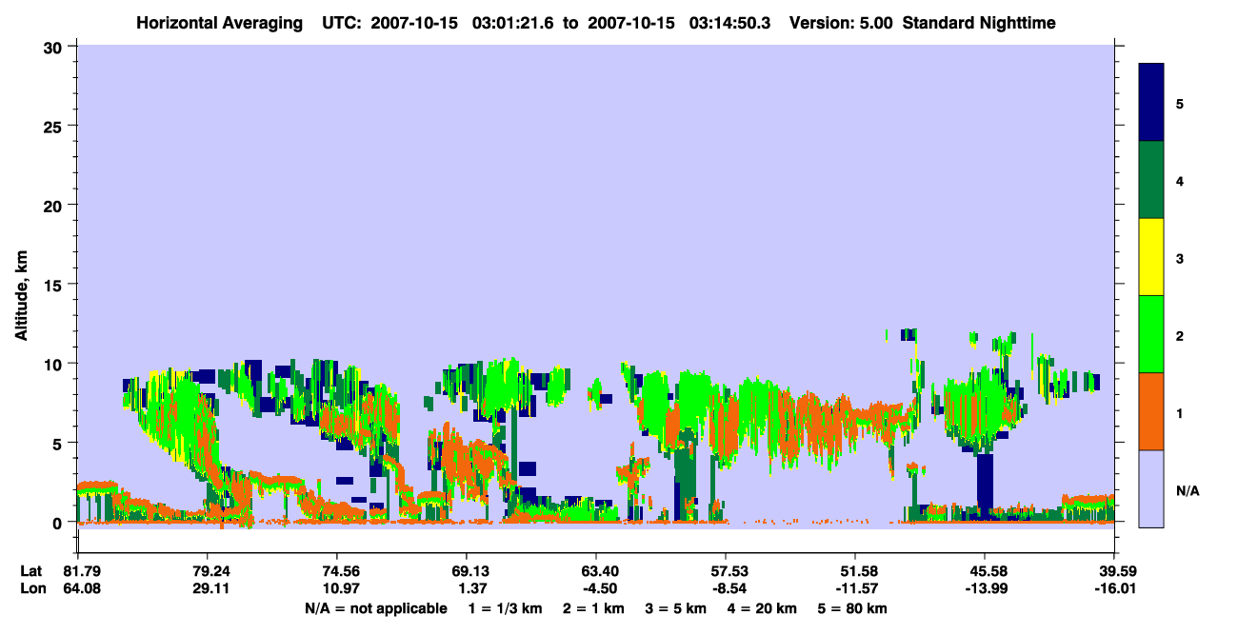
Task: Click the 'Lat' row label
Action: [x=32, y=571]
